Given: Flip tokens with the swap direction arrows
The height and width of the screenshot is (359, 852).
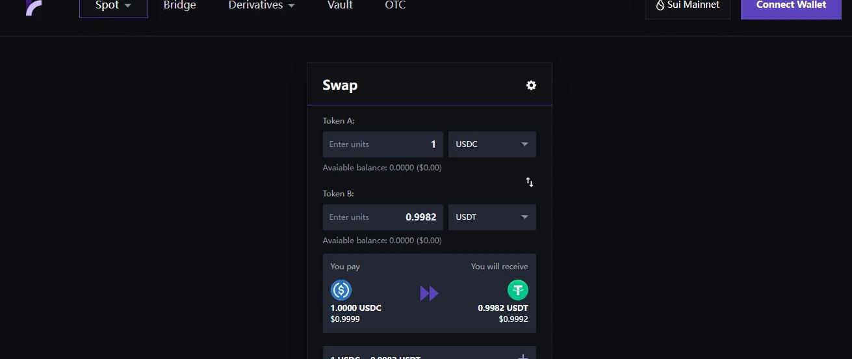Looking at the screenshot, I should (530, 182).
